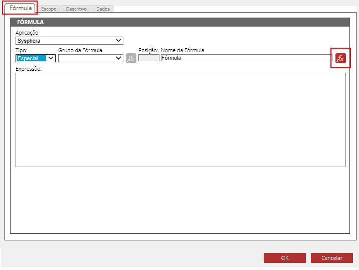This screenshot has width=359, height=270.
Task: Click the greyed-out formula group fx icon
Action: (x=131, y=58)
